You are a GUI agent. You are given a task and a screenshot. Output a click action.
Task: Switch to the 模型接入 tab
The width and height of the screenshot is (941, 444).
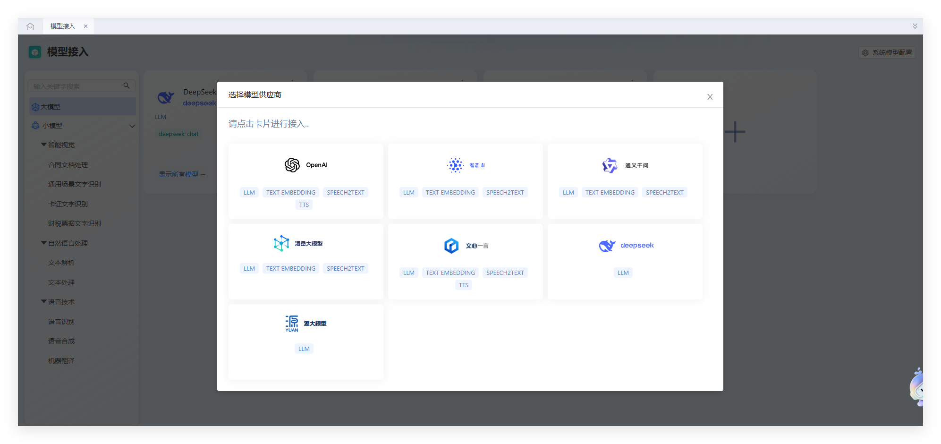tap(68, 26)
